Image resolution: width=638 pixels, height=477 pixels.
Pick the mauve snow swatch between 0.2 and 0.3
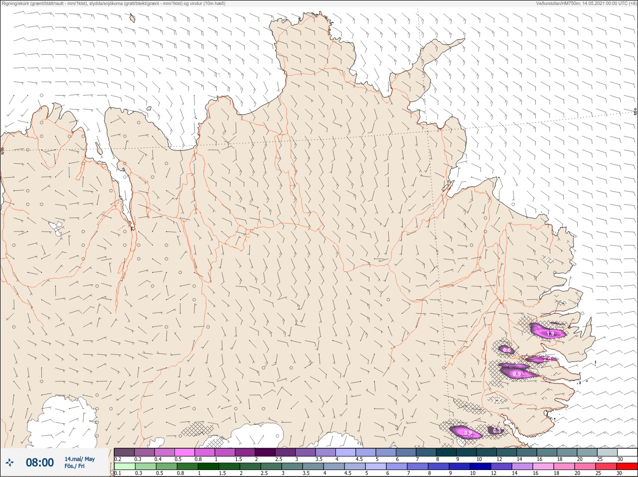point(124,452)
